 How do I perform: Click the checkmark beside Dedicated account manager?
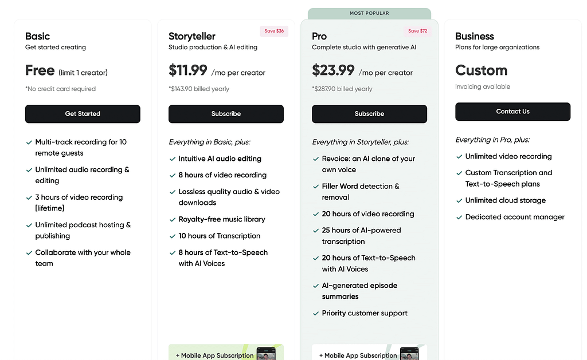point(459,217)
